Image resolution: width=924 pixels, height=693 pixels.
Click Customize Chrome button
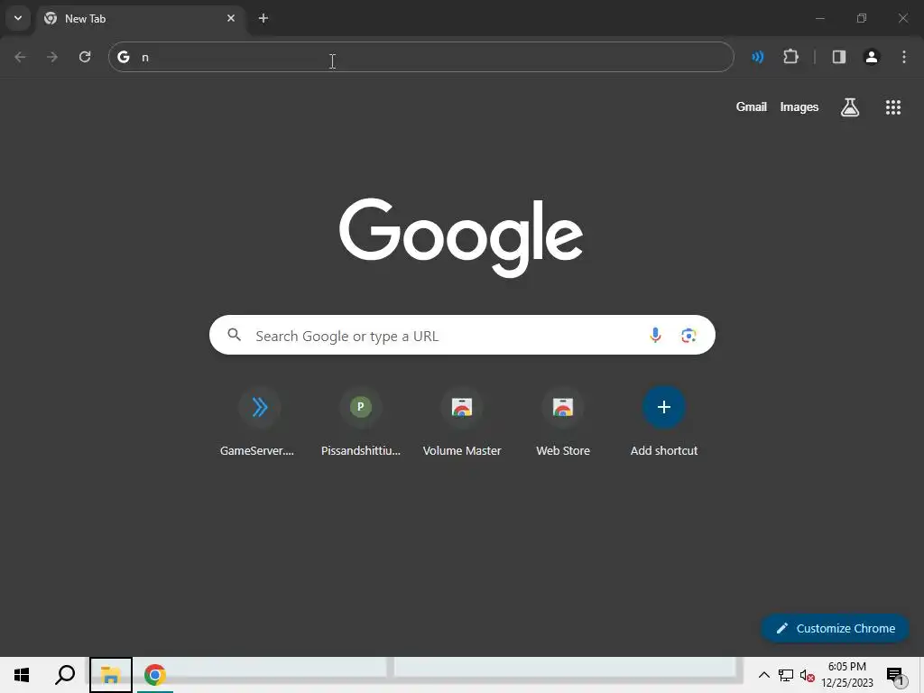point(835,628)
